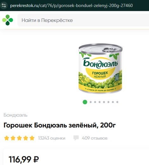The image size is (149, 165).
Task: Switch to the seventh carousel image dot
Action: pyautogui.click(x=113, y=102)
